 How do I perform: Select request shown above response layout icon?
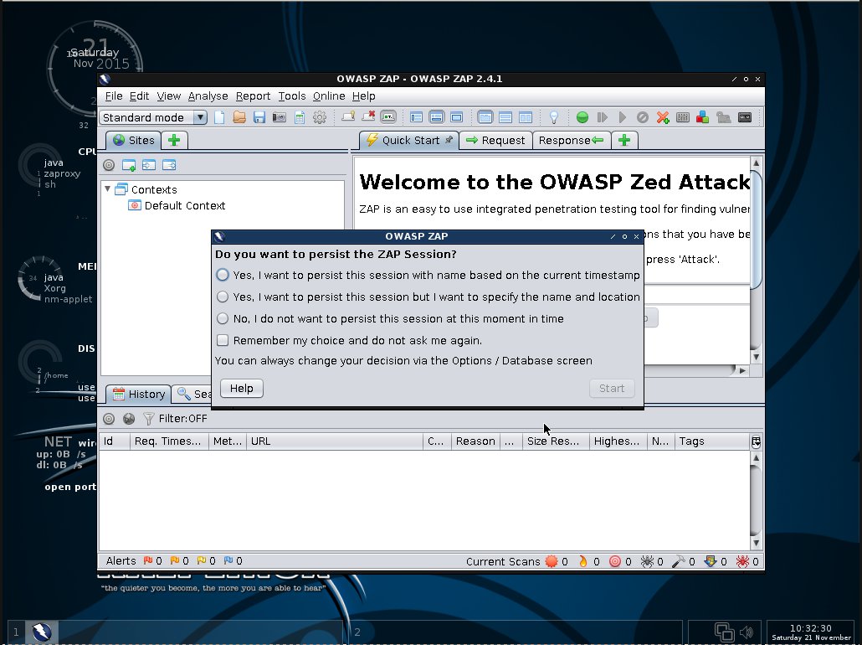click(505, 117)
